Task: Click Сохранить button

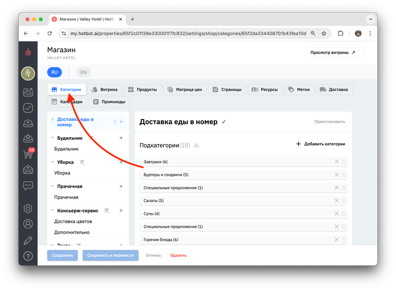Action: (x=62, y=256)
